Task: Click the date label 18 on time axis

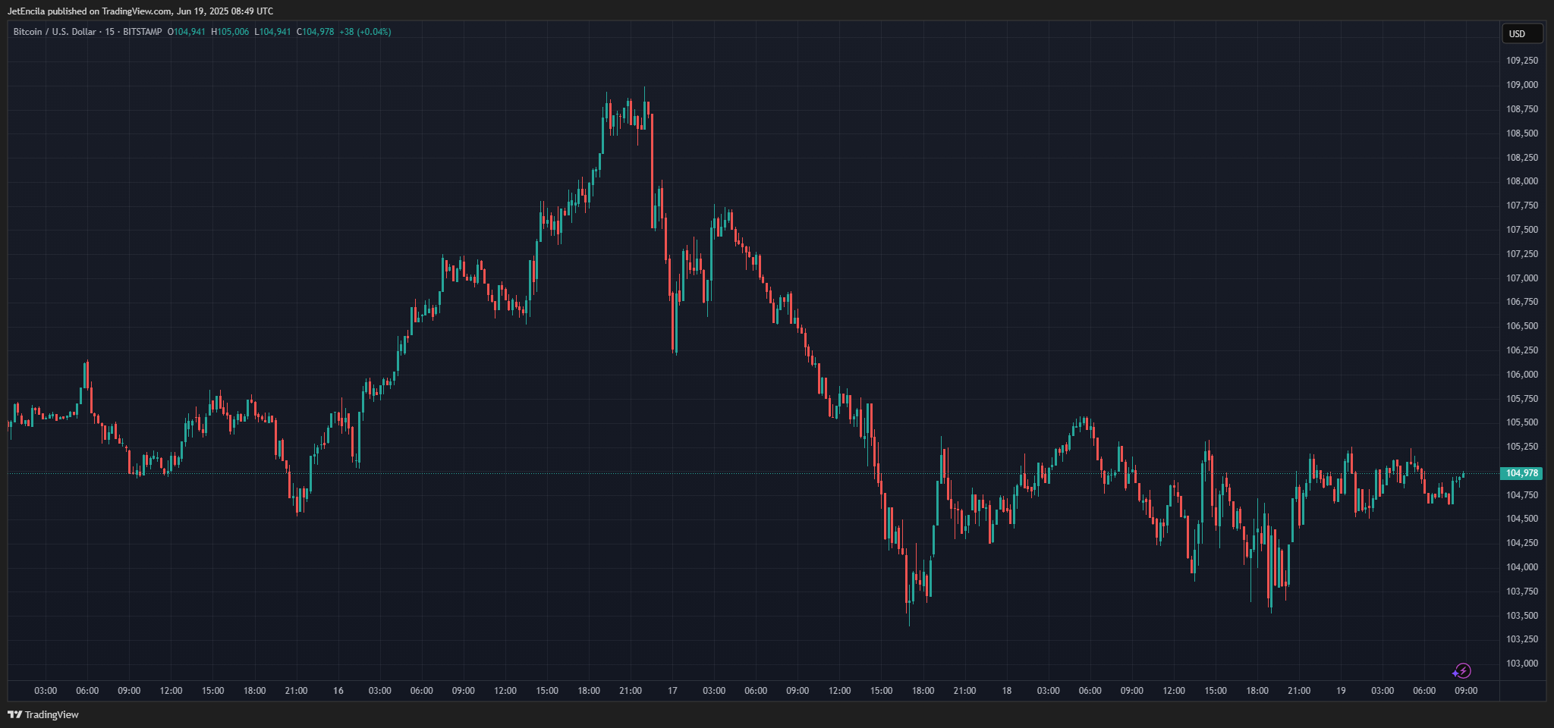Action: pyautogui.click(x=1007, y=691)
